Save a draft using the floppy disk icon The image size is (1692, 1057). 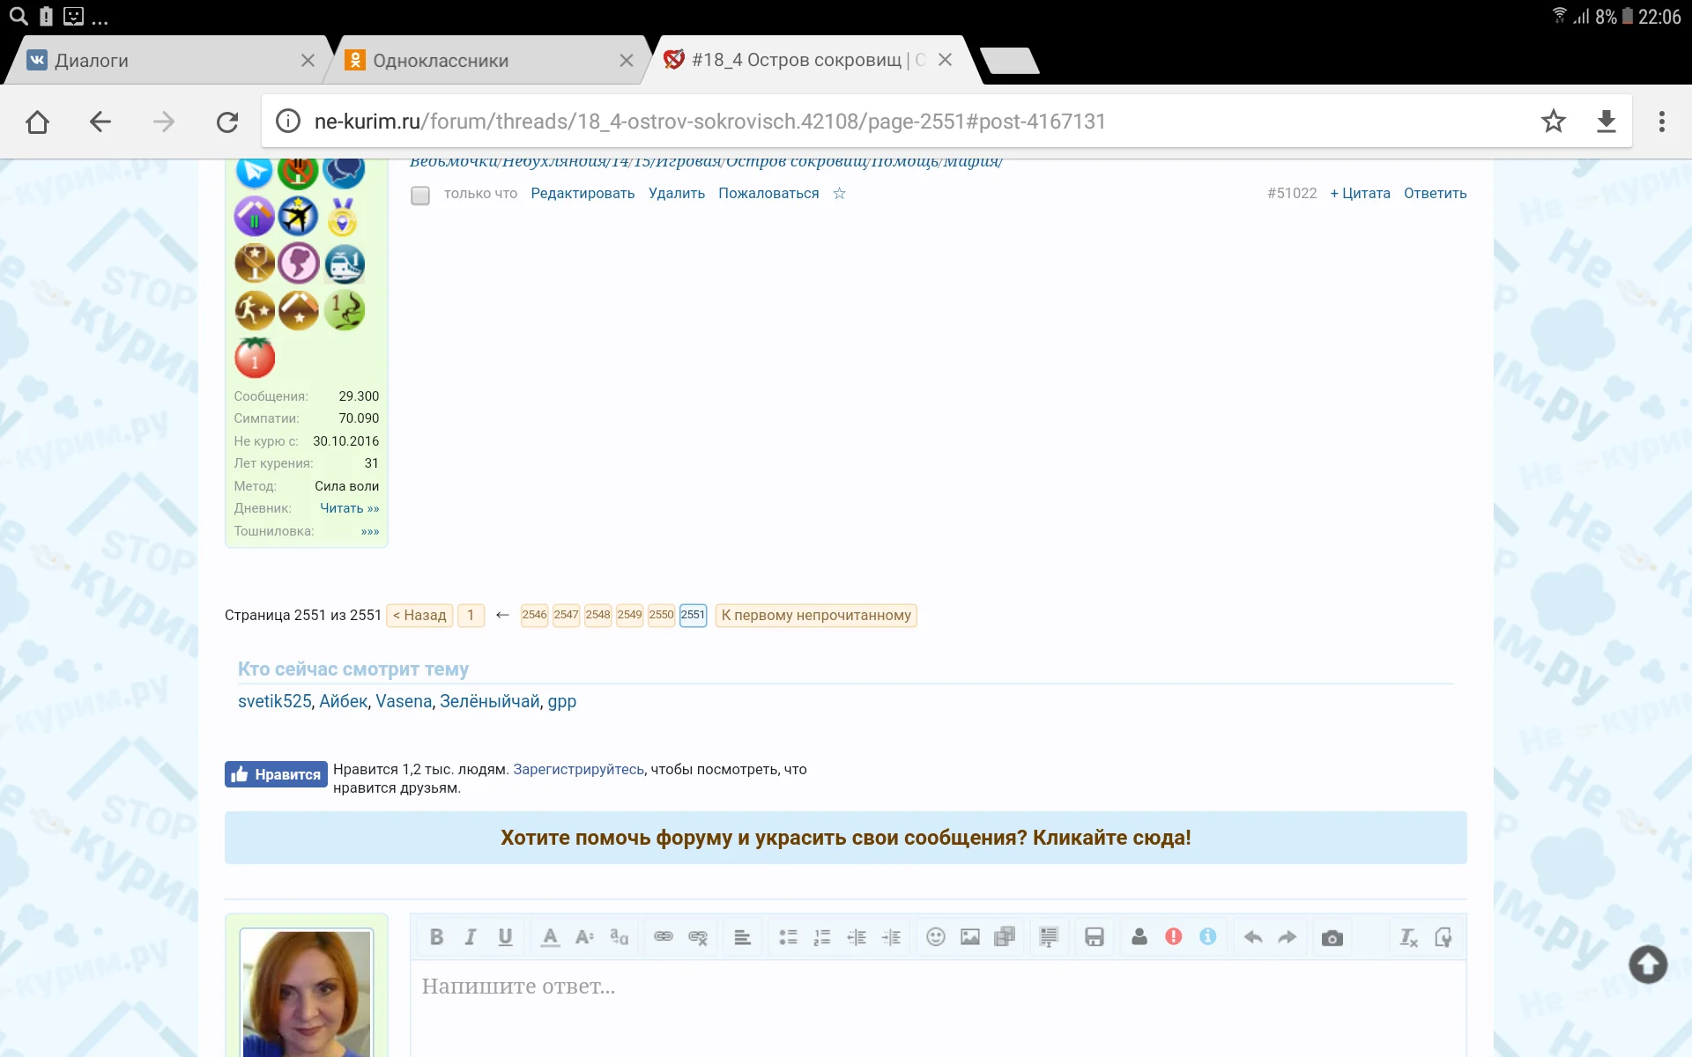coord(1095,937)
